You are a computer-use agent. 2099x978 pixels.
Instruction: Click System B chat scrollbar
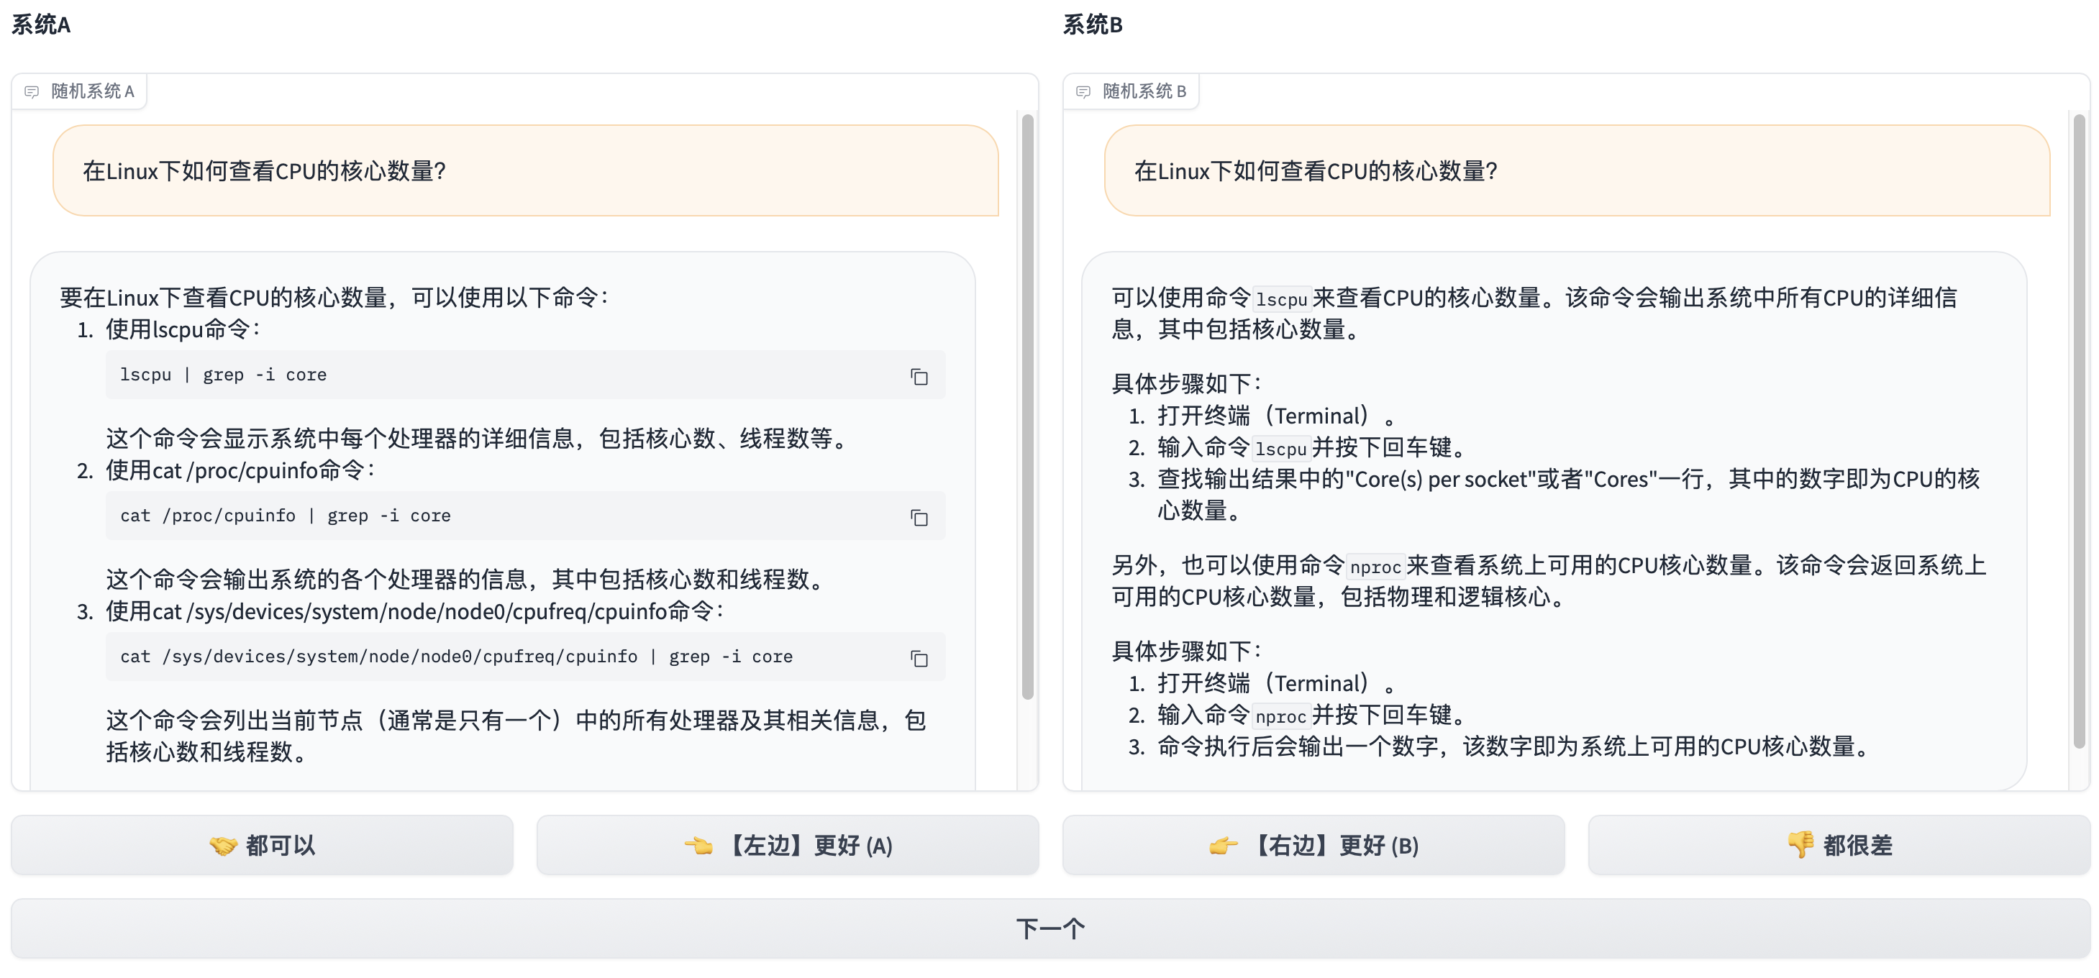(x=2079, y=431)
